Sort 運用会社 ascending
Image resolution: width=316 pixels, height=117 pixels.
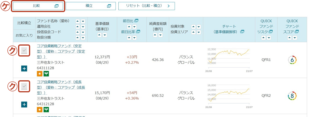(78, 27)
